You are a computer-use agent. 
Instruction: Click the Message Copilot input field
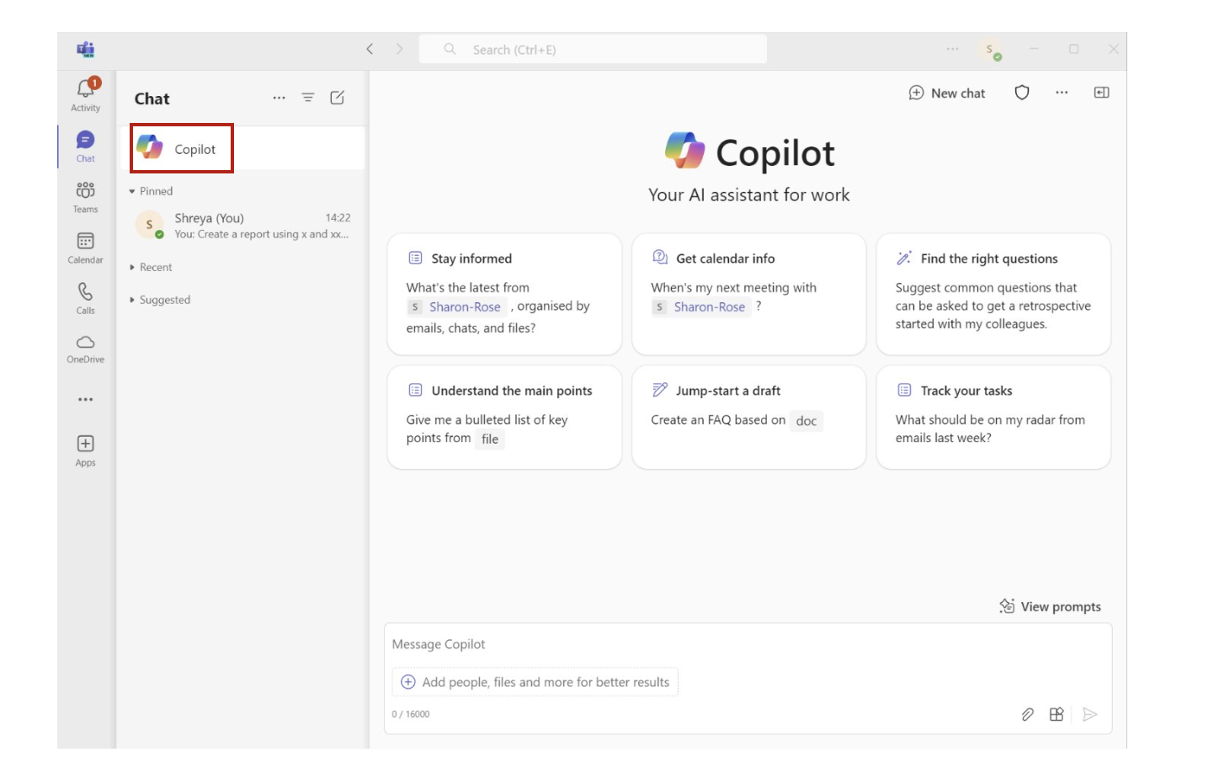748,644
